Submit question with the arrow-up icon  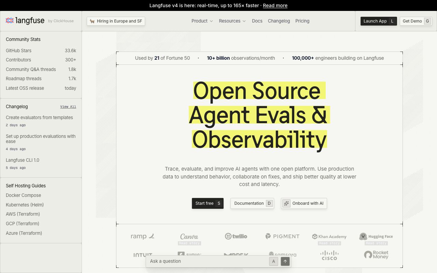click(285, 261)
